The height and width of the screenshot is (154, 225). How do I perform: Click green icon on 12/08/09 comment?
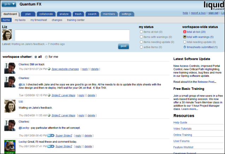49,95
